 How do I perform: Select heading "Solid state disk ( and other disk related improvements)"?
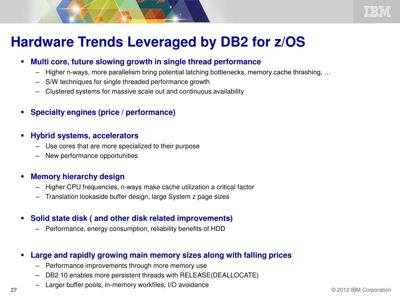pos(132,218)
